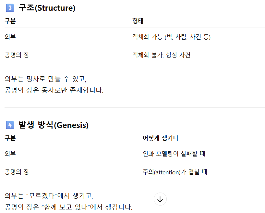265x213 pixels.
Task: Click the sentence 외부는 "모르겠다"에서 생기고
Action: tap(49, 196)
